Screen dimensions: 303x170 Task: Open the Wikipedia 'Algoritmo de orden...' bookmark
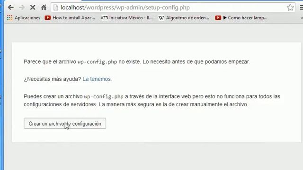click(x=184, y=18)
